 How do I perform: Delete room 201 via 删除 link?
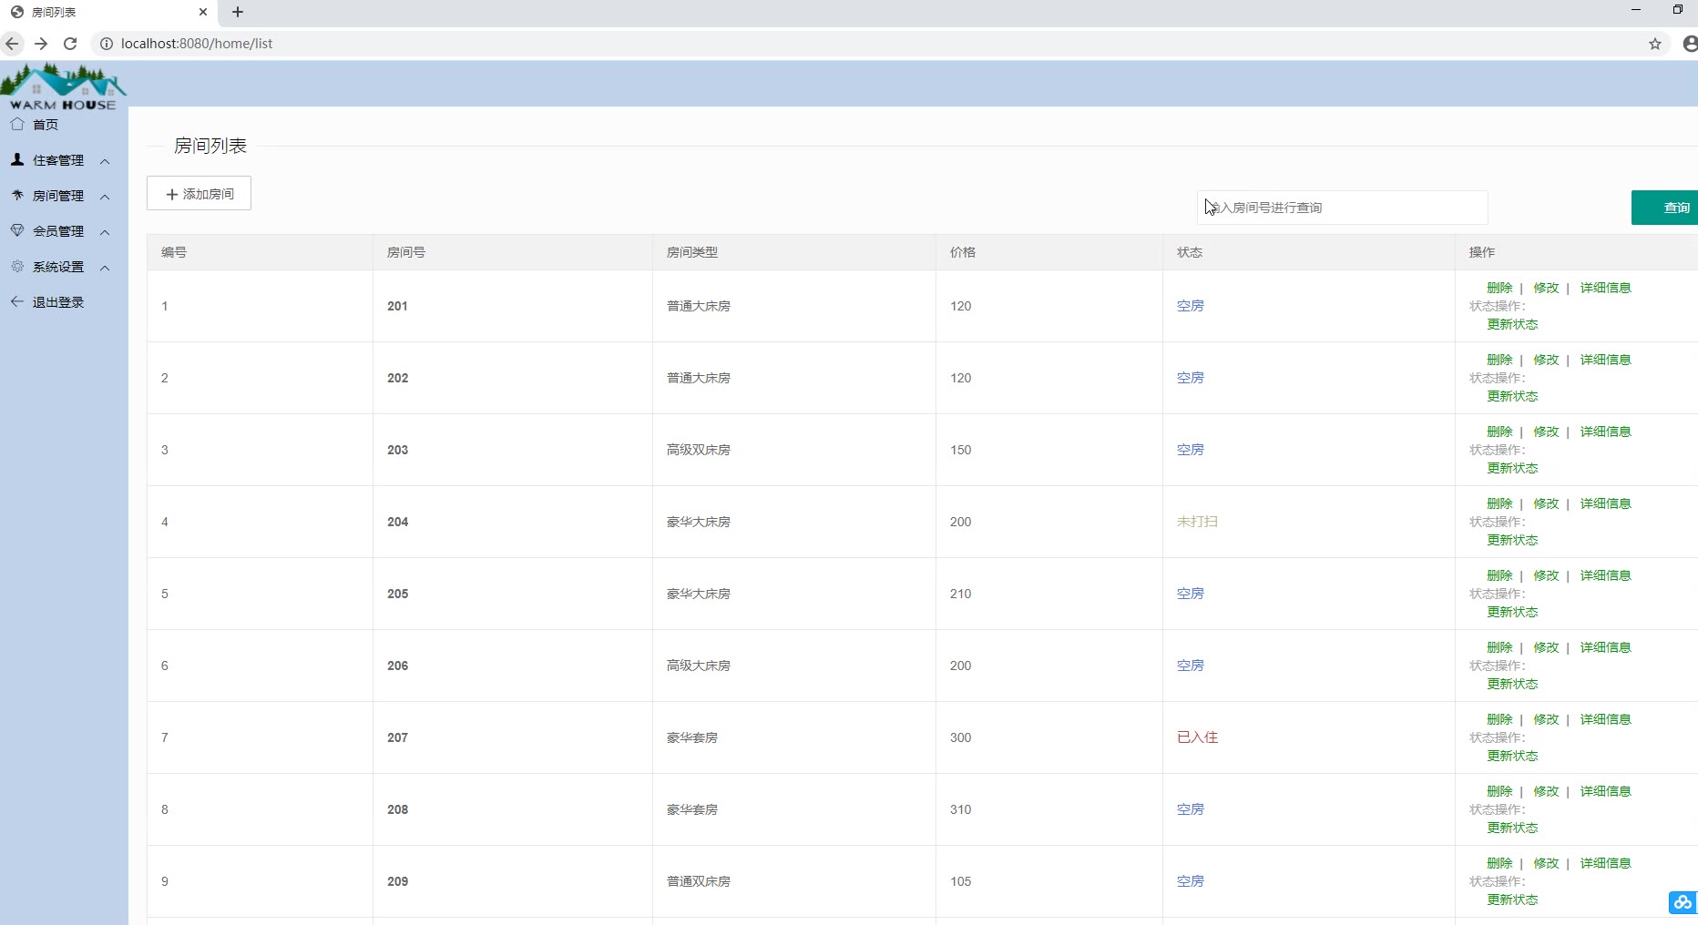point(1499,288)
